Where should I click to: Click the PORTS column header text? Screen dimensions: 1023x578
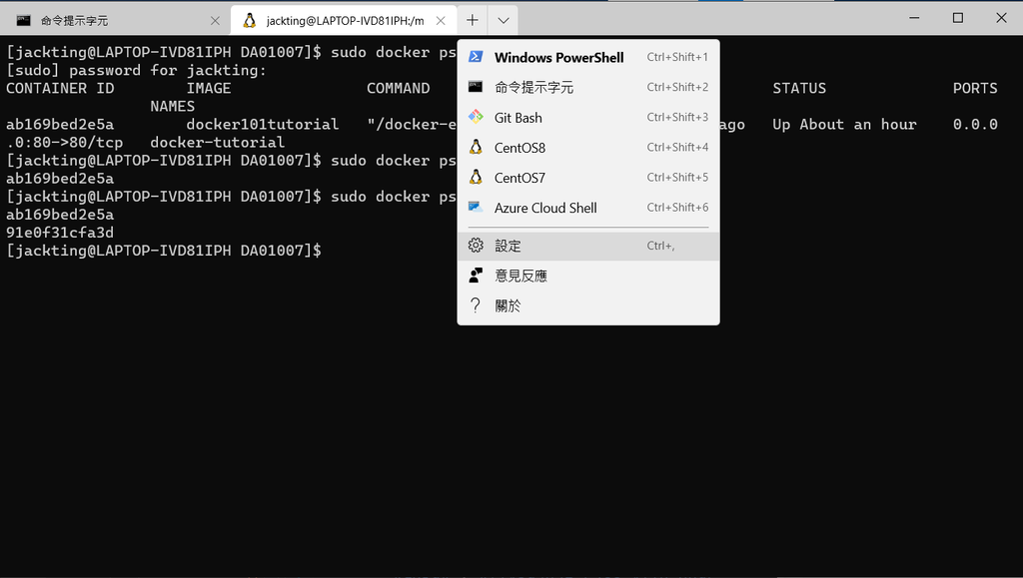pos(975,88)
